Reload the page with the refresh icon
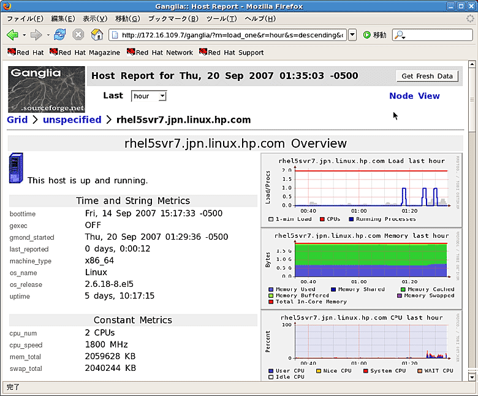Viewport: 478px width, 396px height. pos(60,35)
